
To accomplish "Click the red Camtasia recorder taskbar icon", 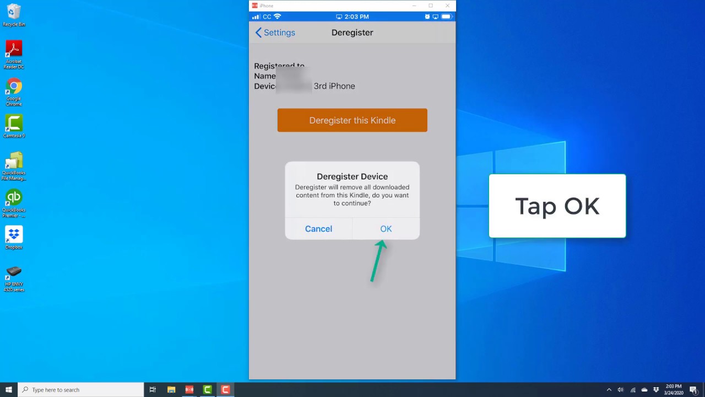I will click(225, 390).
